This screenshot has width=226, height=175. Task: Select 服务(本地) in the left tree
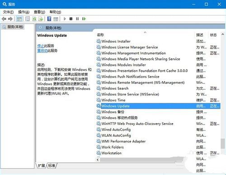(13, 27)
